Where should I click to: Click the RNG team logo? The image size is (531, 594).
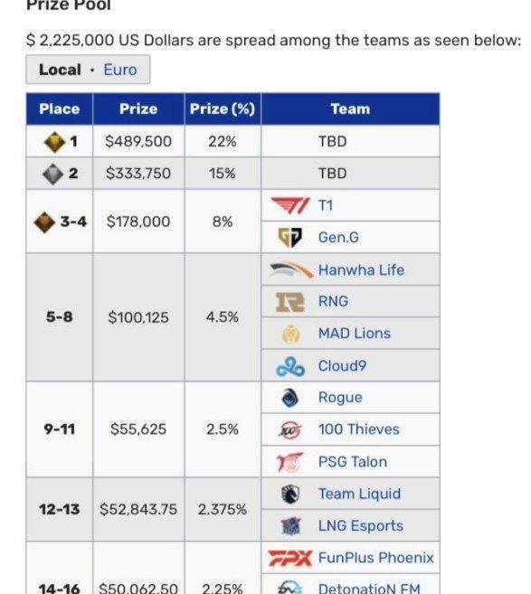290,302
